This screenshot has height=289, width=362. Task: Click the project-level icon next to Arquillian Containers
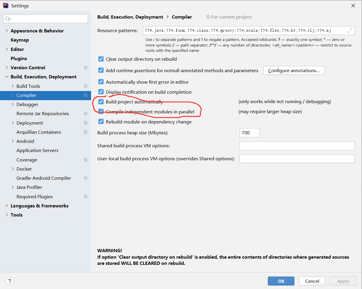point(85,132)
